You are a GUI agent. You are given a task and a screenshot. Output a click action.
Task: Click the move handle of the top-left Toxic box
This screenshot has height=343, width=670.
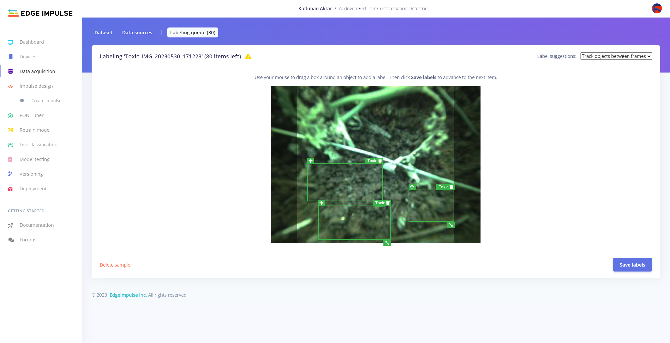click(x=310, y=161)
